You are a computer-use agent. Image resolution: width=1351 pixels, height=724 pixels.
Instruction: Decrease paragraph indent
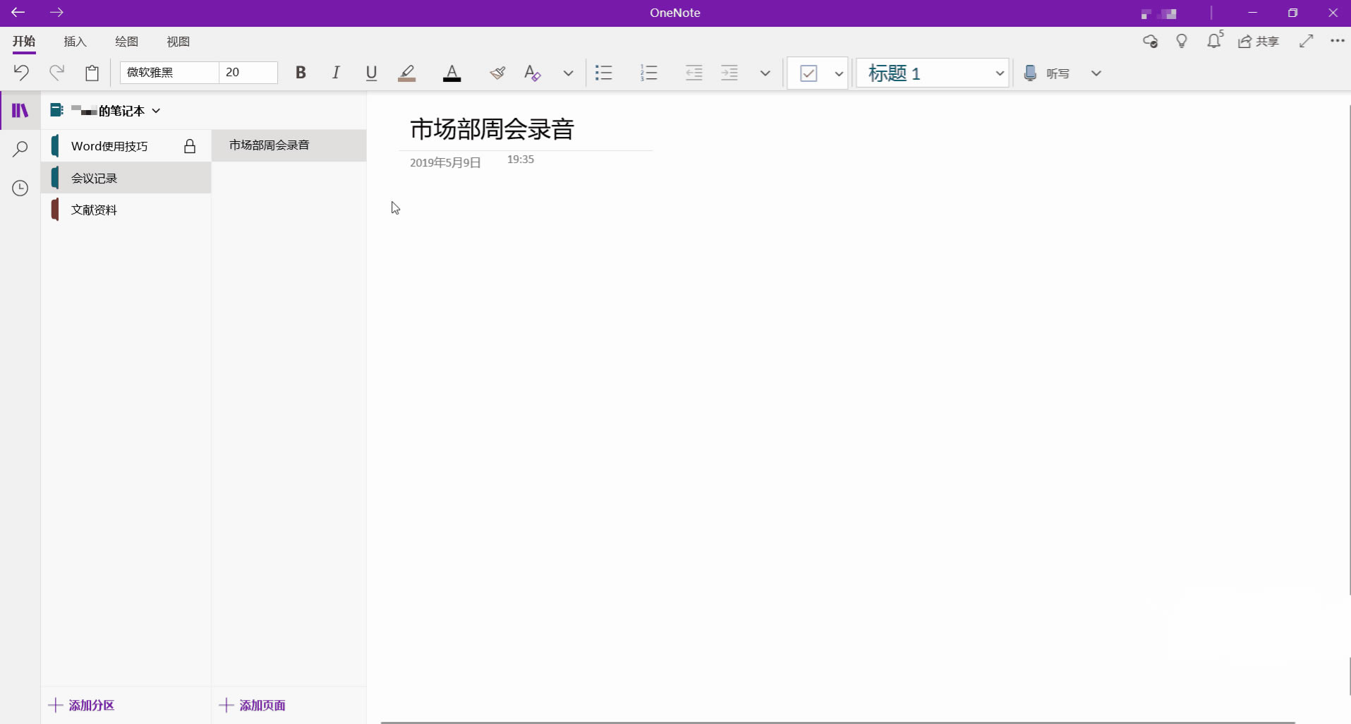click(x=693, y=73)
